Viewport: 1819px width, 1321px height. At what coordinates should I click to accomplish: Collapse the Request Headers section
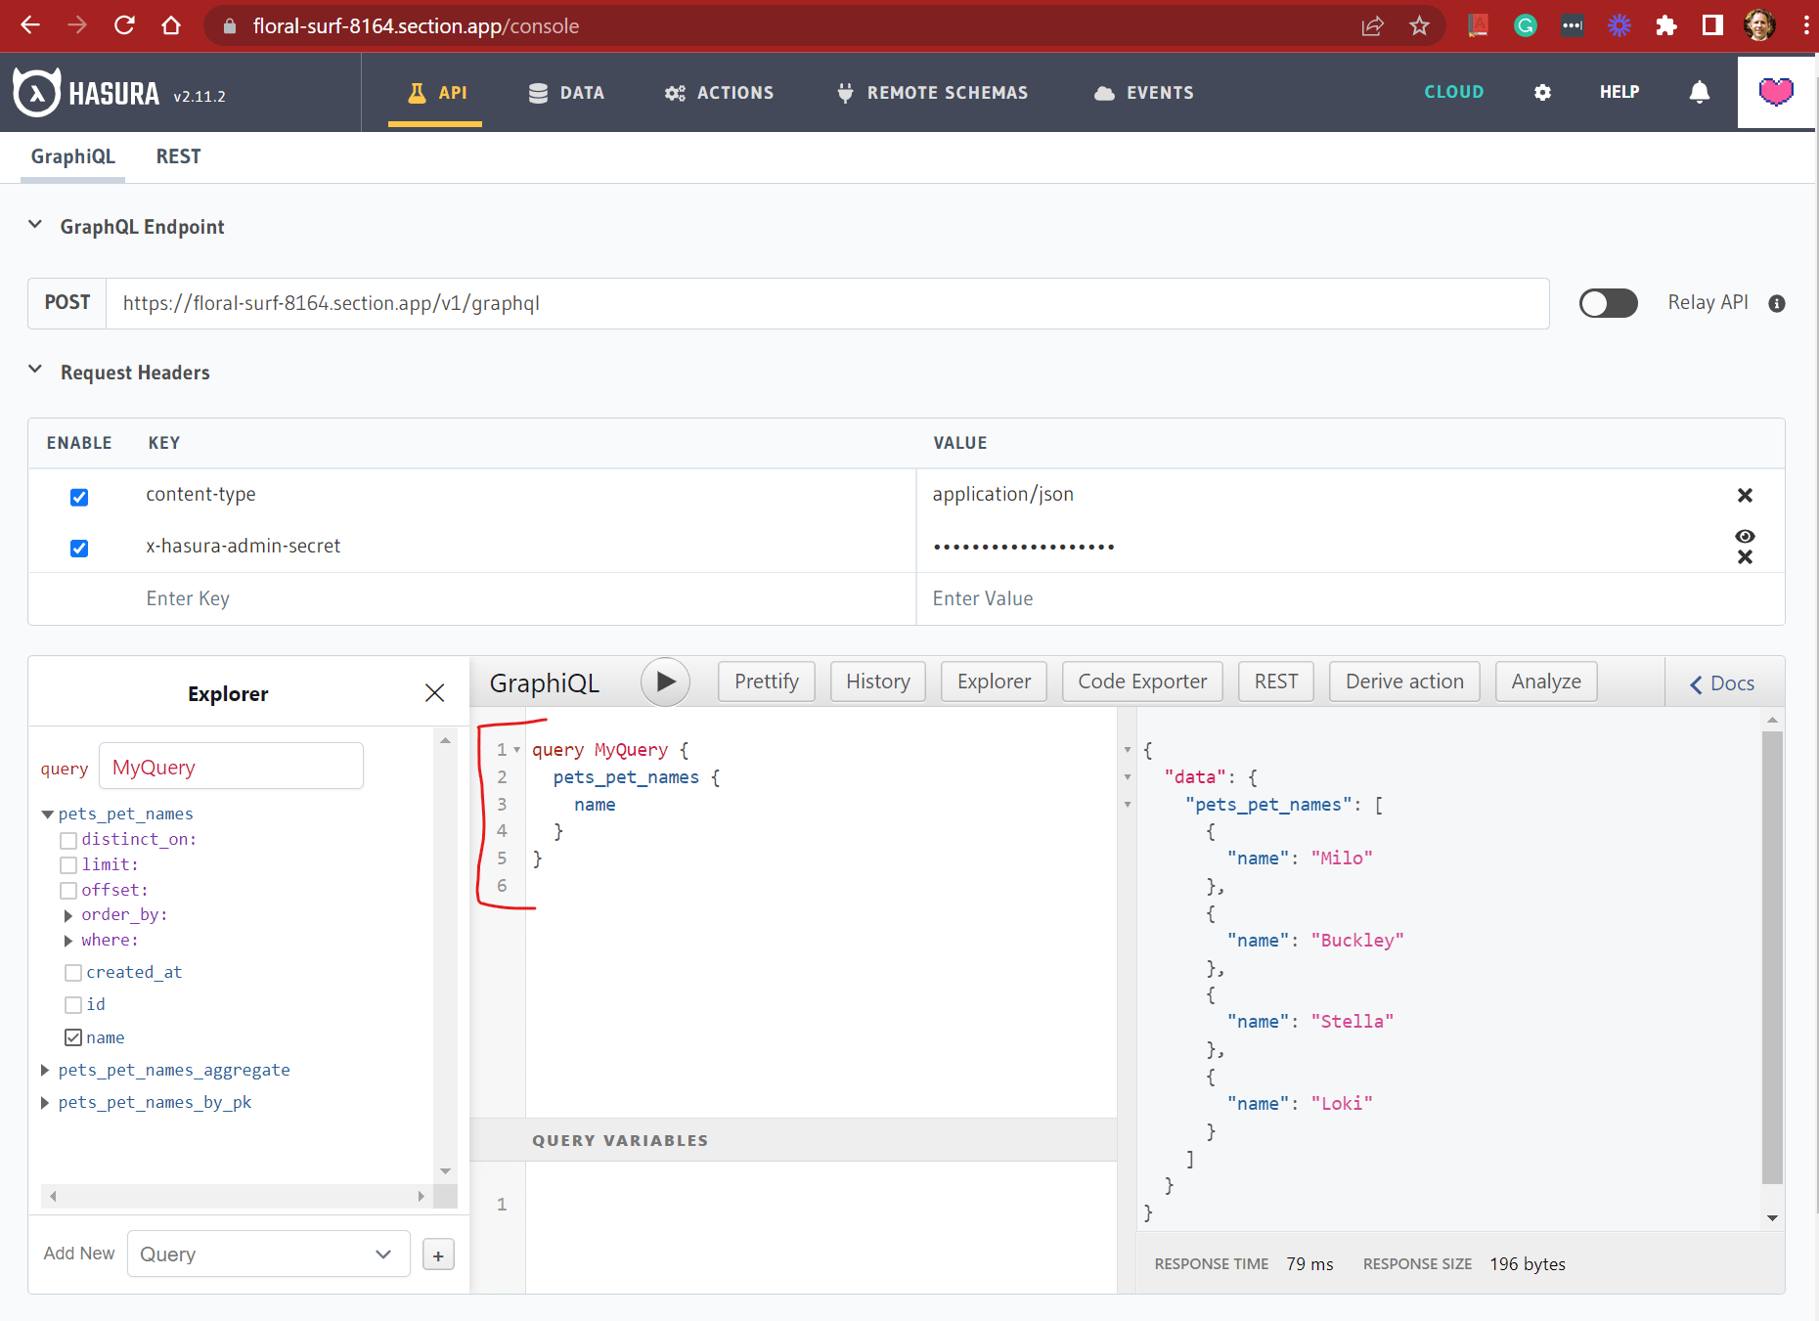tap(35, 371)
